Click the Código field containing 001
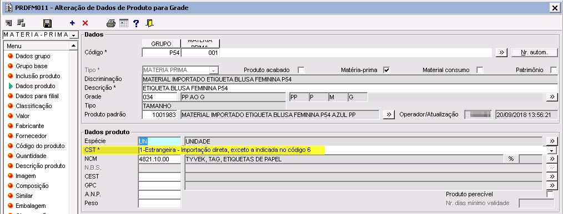The width and height of the screenshot is (563, 214). point(200,53)
